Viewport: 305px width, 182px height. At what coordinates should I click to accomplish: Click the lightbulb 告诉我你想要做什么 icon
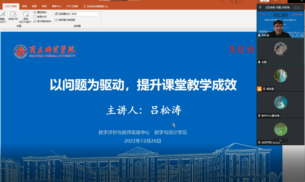click(x=85, y=7)
